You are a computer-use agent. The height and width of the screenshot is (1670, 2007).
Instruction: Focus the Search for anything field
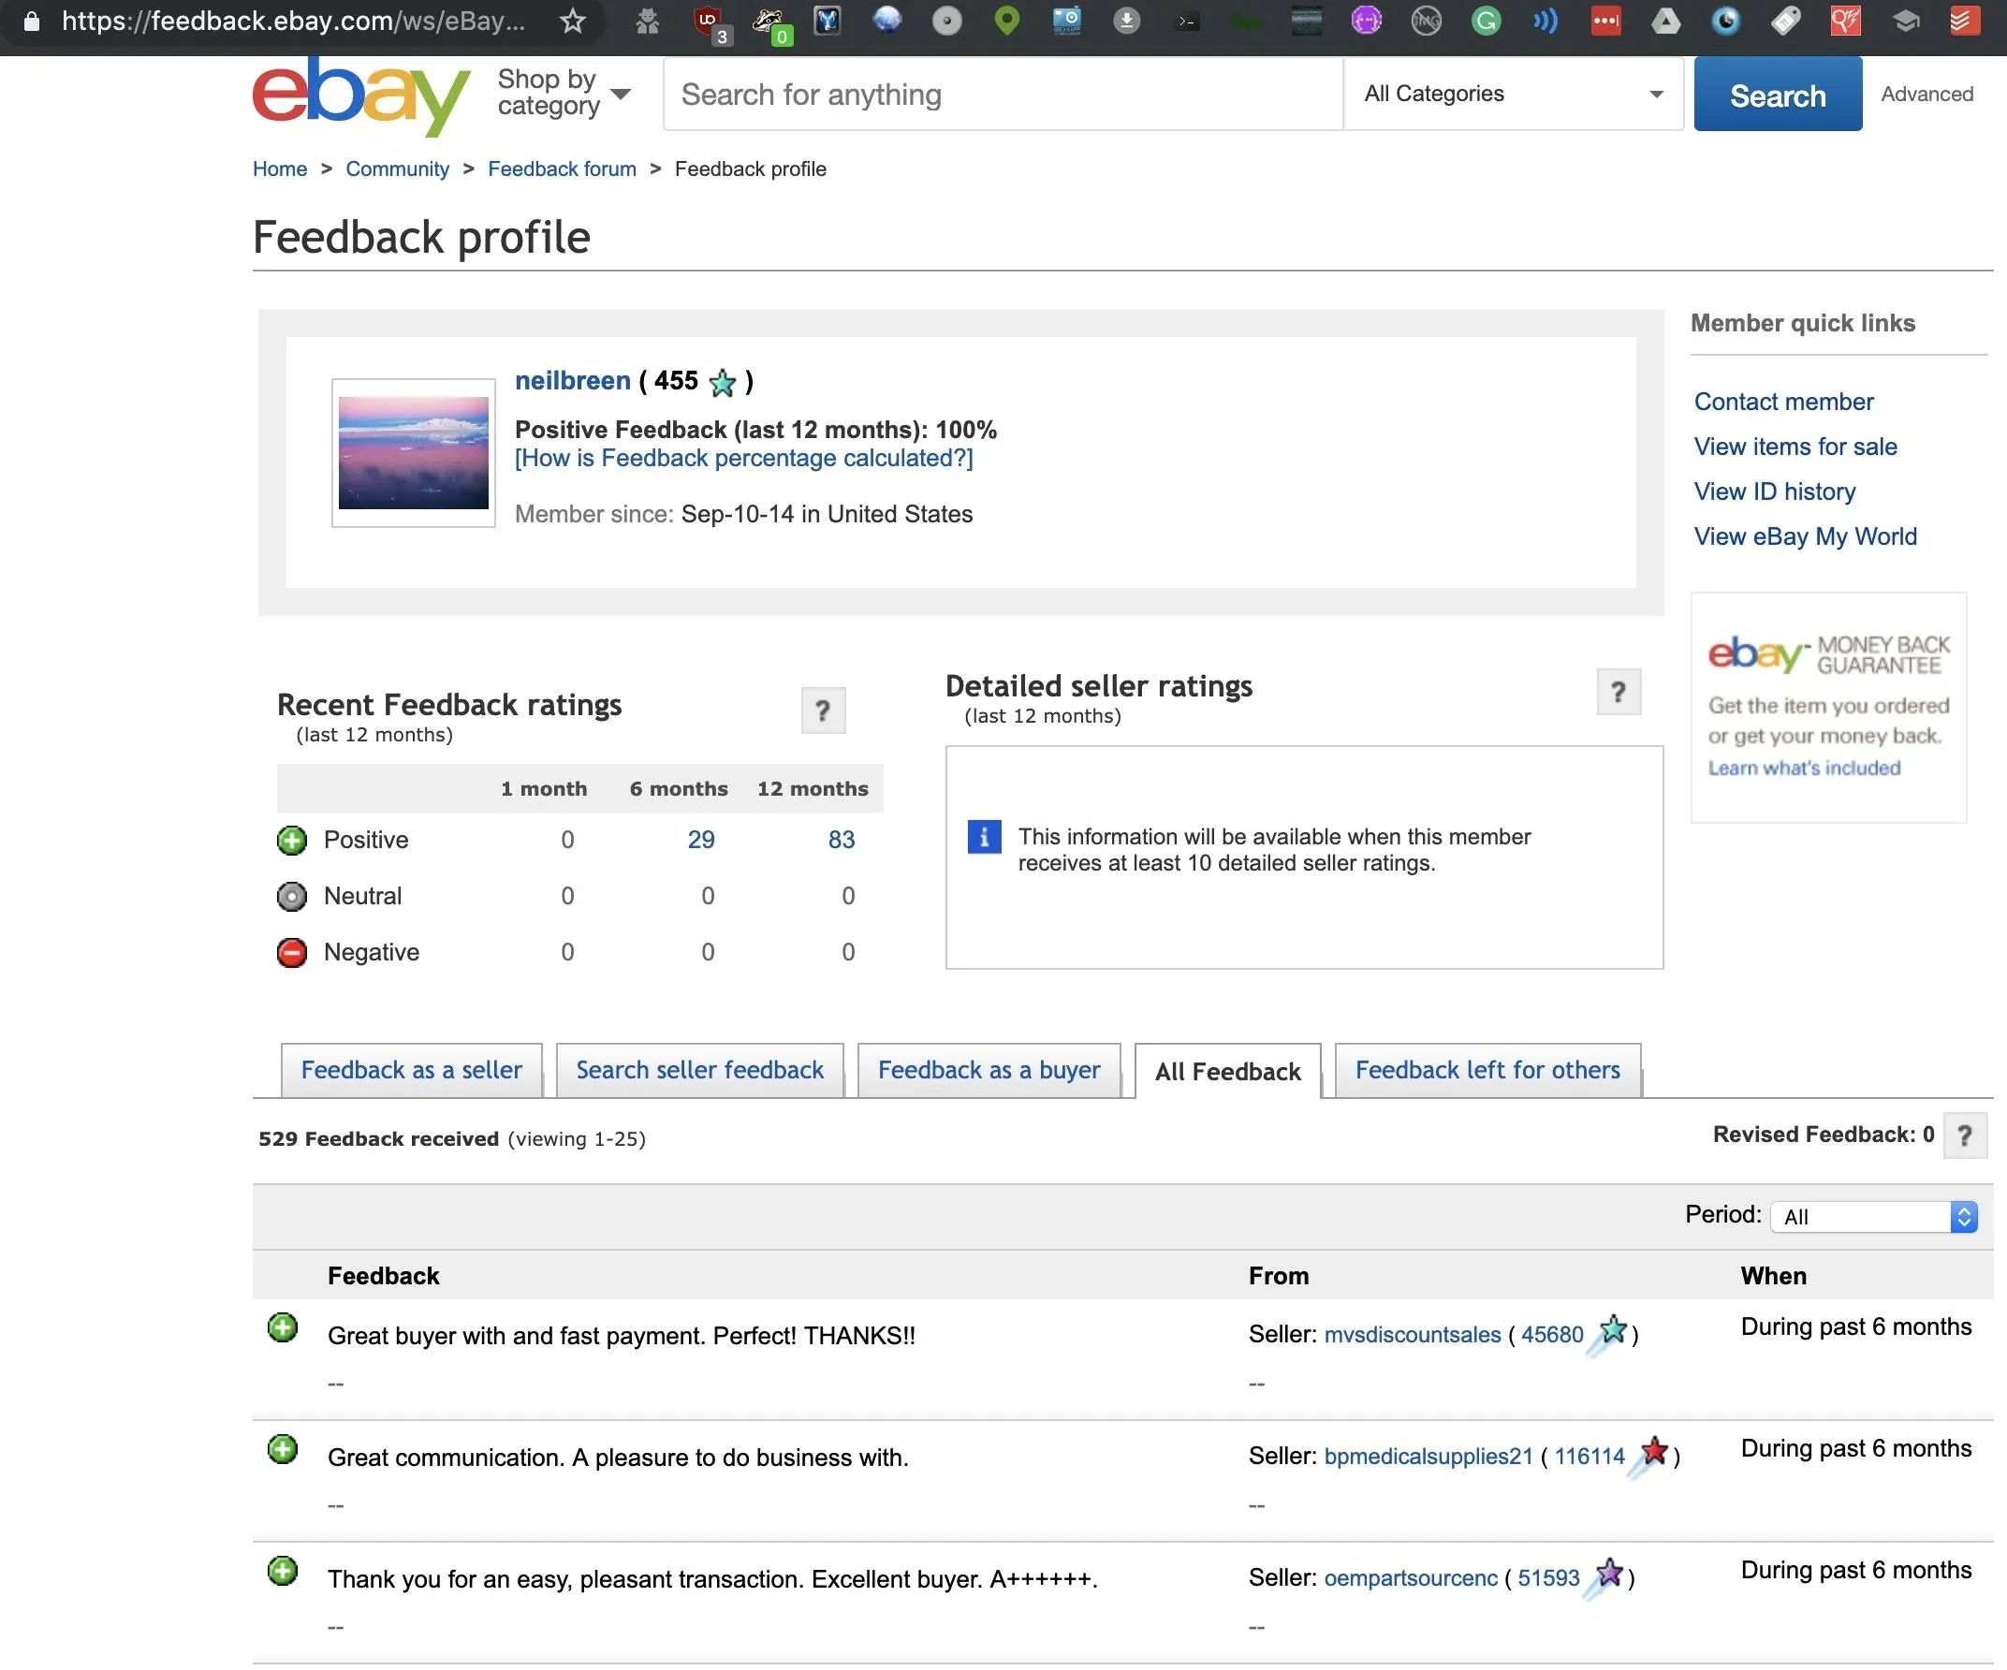tap(1002, 94)
